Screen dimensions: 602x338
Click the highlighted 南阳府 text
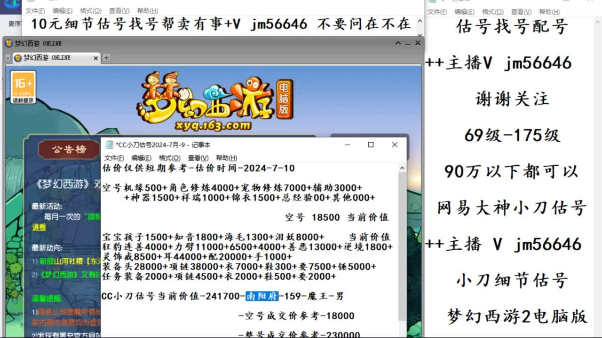262,296
